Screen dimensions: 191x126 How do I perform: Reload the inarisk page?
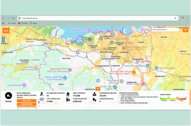point(13,18)
